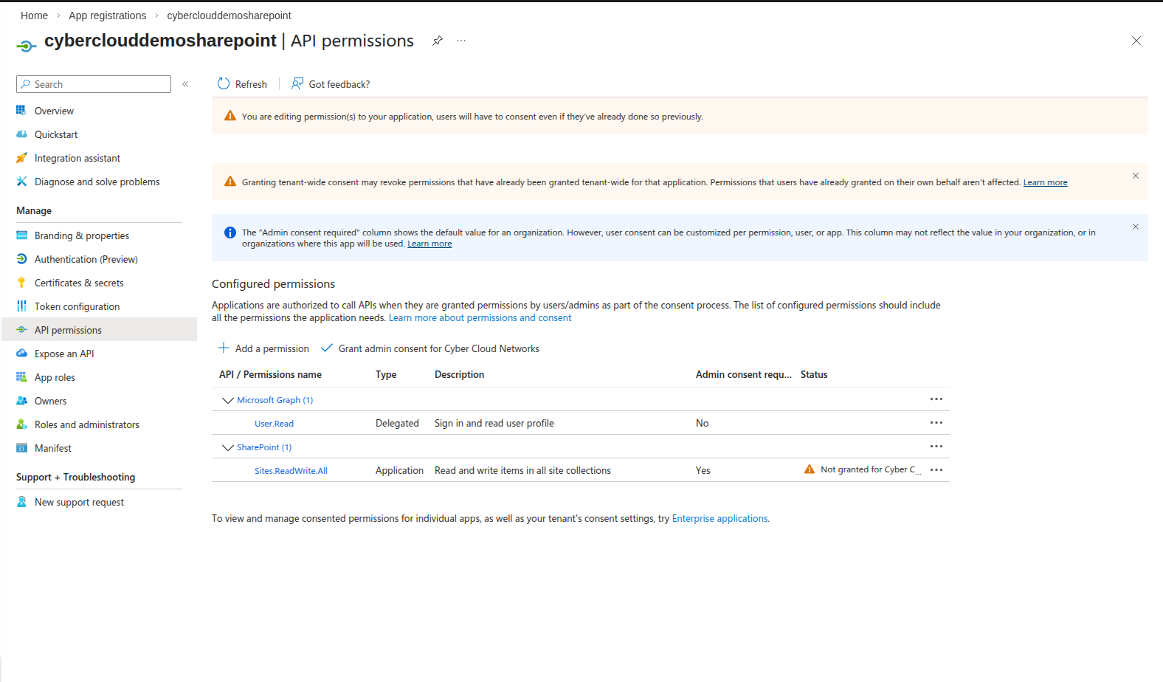
Task: Click the Type column header
Action: pyautogui.click(x=386, y=375)
